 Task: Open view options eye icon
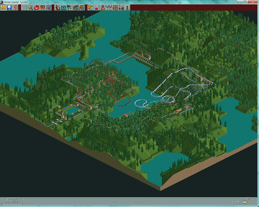(x=42, y=8)
